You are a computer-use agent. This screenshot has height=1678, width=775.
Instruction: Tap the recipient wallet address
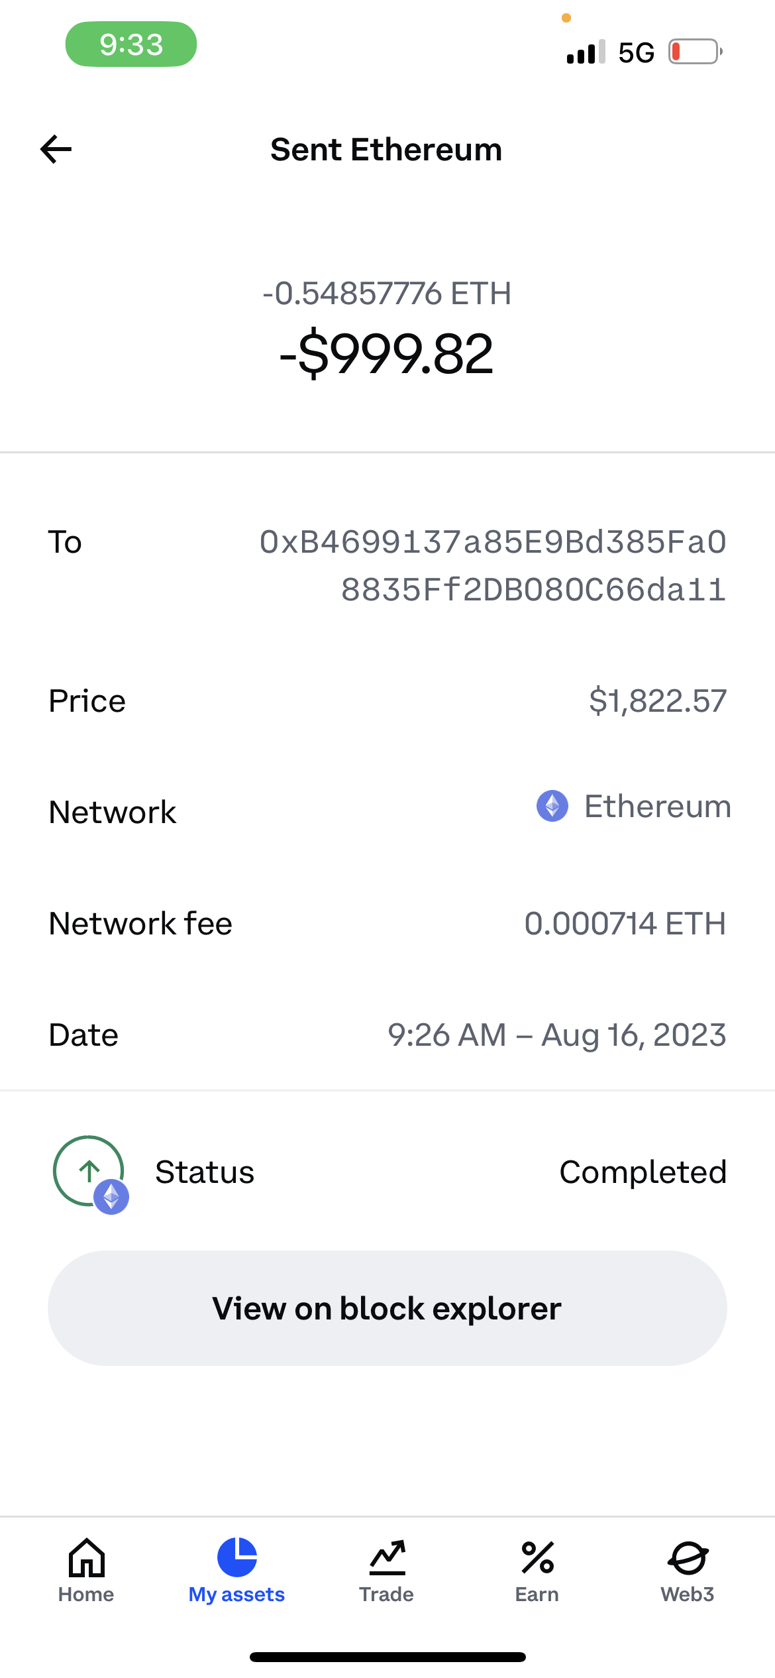pyautogui.click(x=493, y=565)
